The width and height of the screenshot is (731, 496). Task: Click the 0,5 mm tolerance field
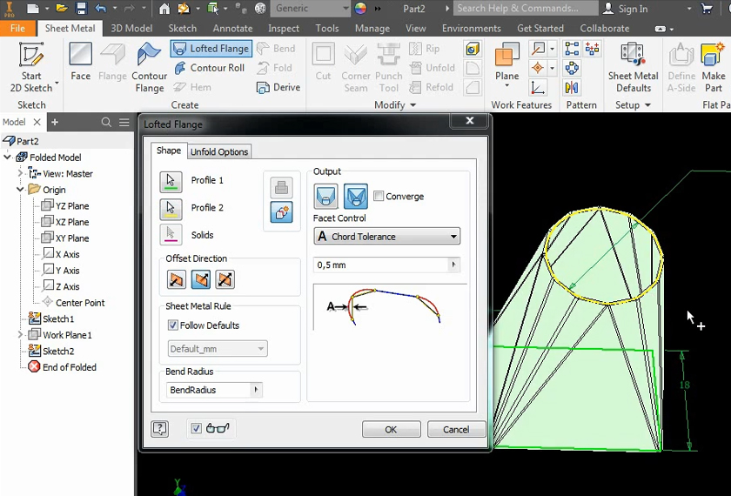pos(379,265)
